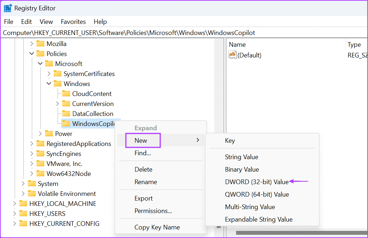Choose Export in the context menu
Image resolution: width=368 pixels, height=238 pixels.
click(161, 198)
